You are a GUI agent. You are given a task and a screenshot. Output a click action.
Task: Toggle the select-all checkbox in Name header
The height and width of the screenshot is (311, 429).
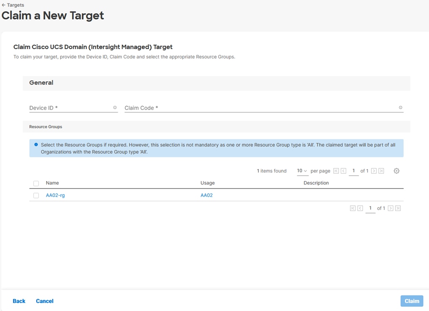[36, 183]
